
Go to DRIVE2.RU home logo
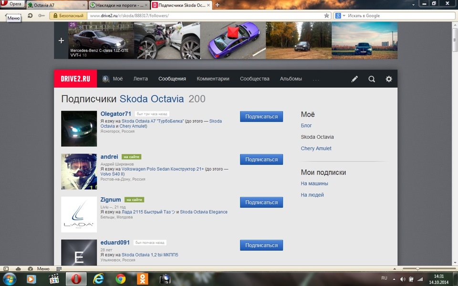[x=75, y=79]
